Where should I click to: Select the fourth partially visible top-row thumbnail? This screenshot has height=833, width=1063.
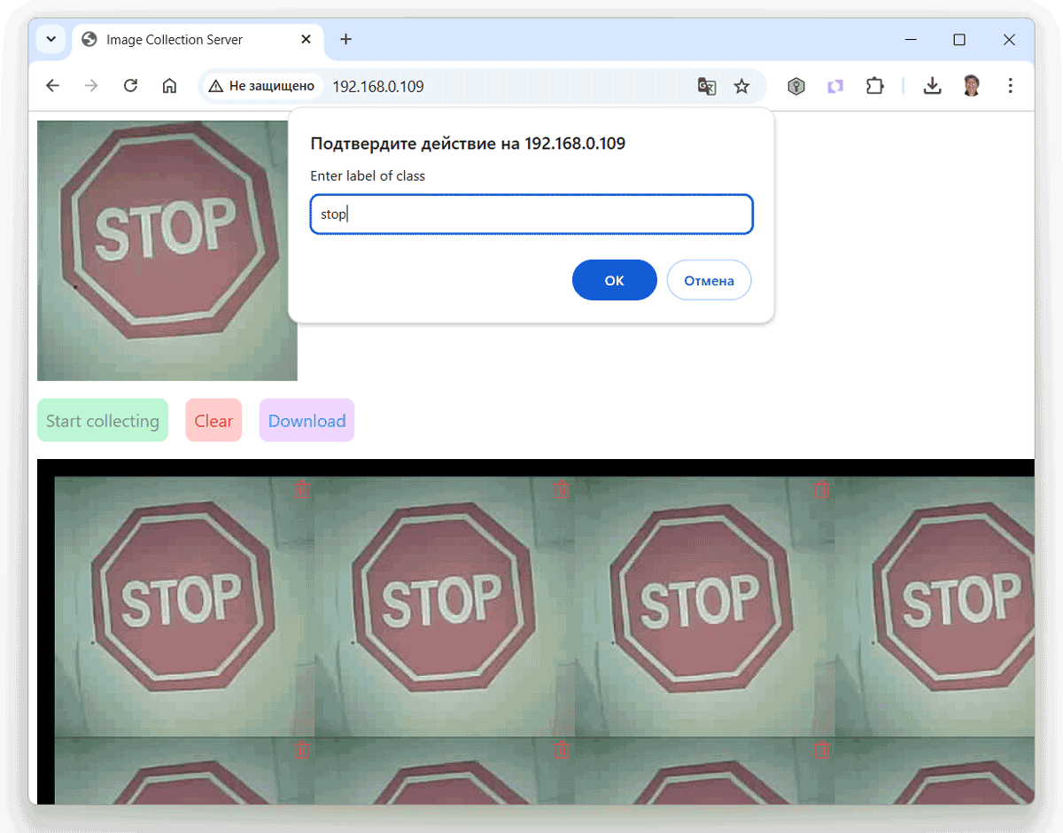[935, 607]
